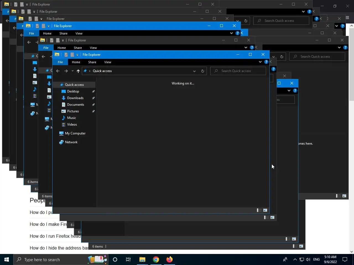Viewport: 354px width, 265px height.
Task: Show hidden tray icons chevron
Action: click(295, 259)
